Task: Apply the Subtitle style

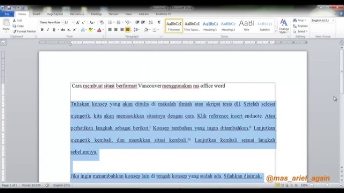Action: (x=265, y=26)
